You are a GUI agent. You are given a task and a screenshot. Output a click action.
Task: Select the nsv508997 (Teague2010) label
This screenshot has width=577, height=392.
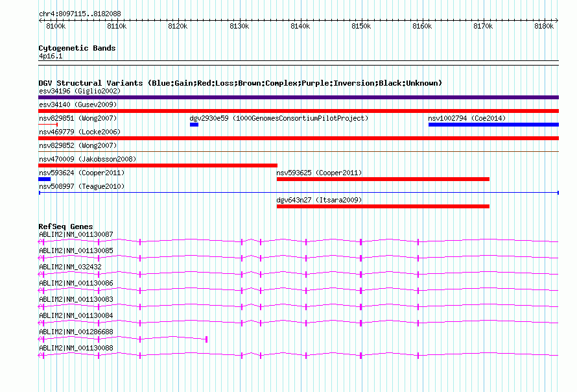pyautogui.click(x=82, y=186)
